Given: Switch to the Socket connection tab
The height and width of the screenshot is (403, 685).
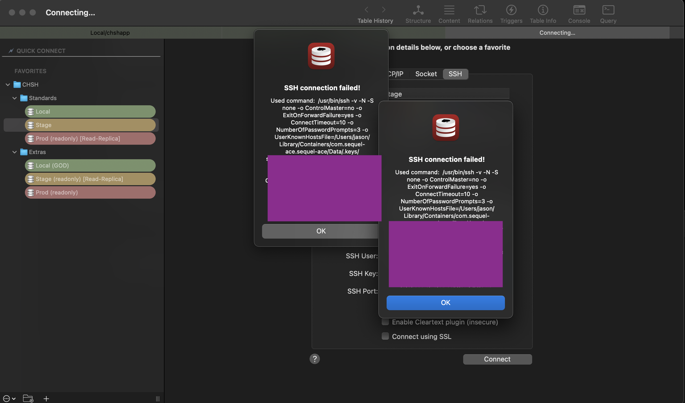Looking at the screenshot, I should click(426, 74).
